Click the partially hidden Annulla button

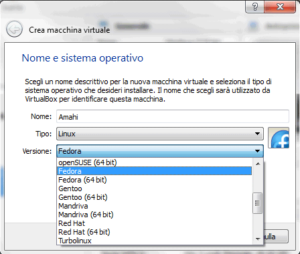pyautogui.click(x=276, y=237)
